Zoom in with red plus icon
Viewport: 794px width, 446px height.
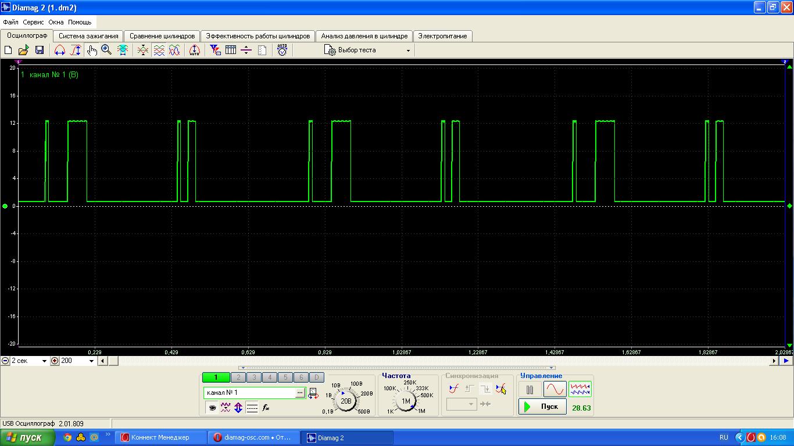[55, 361]
